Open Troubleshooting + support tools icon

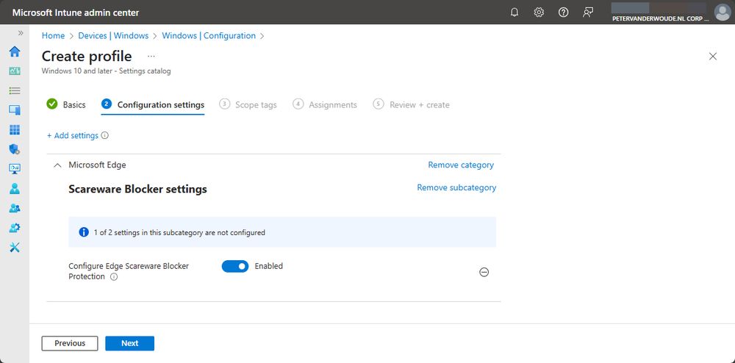point(15,248)
